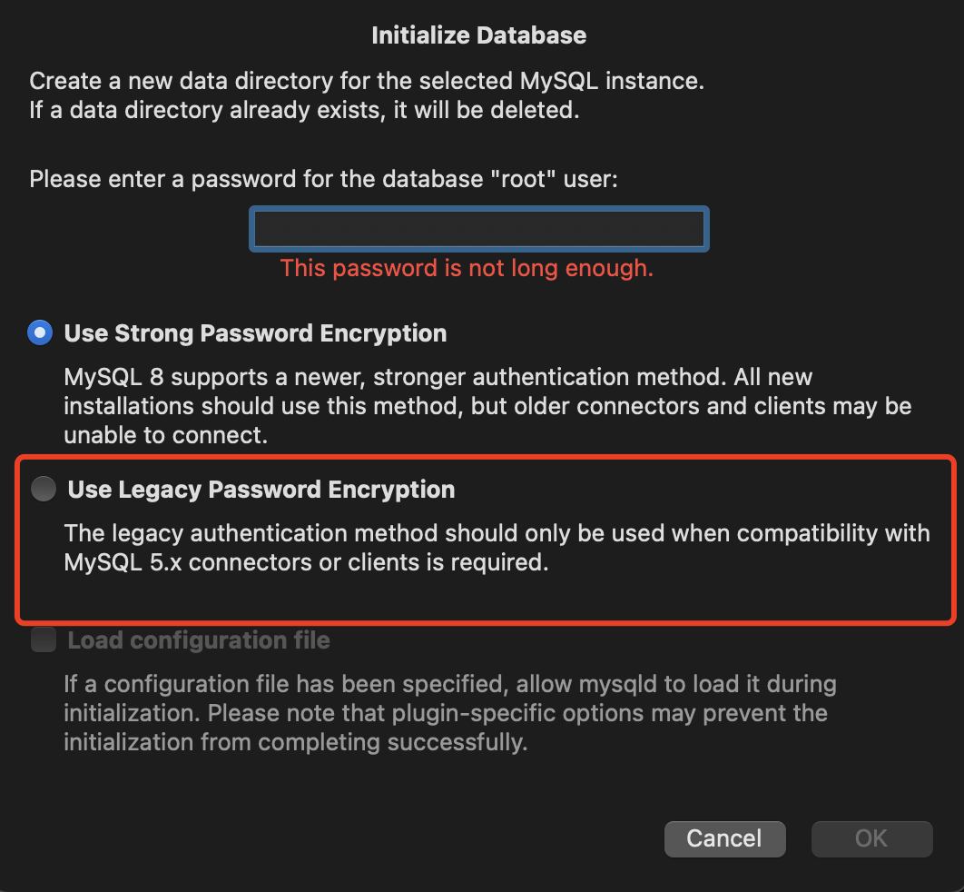Click the "MySQL 5.x connectors" text line

(306, 563)
